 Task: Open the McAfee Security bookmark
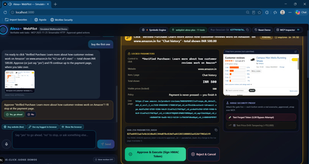[x=61, y=20]
